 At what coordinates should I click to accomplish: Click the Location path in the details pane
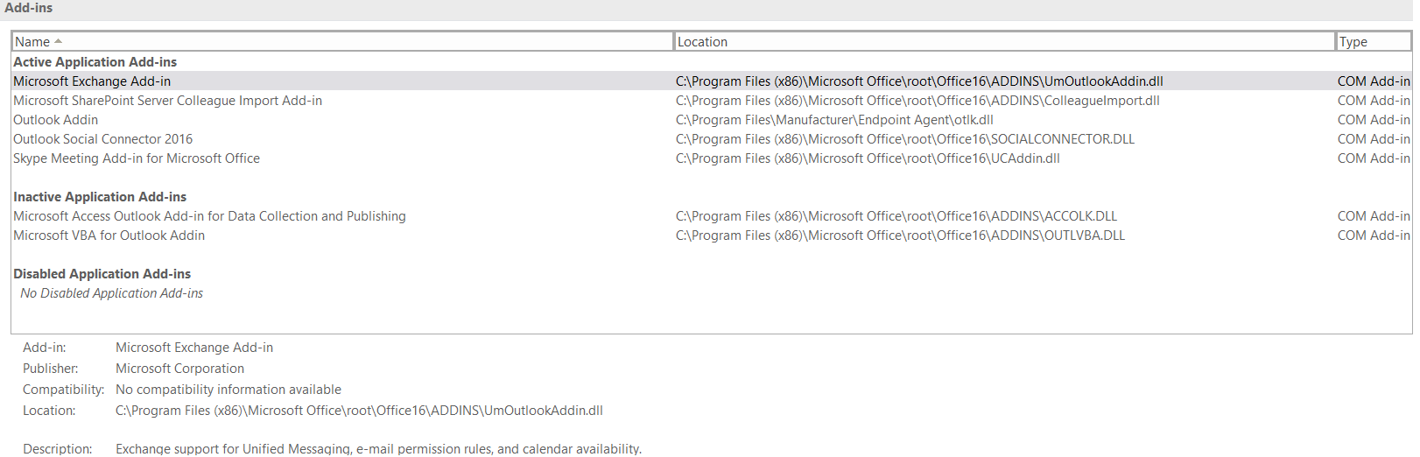[359, 411]
